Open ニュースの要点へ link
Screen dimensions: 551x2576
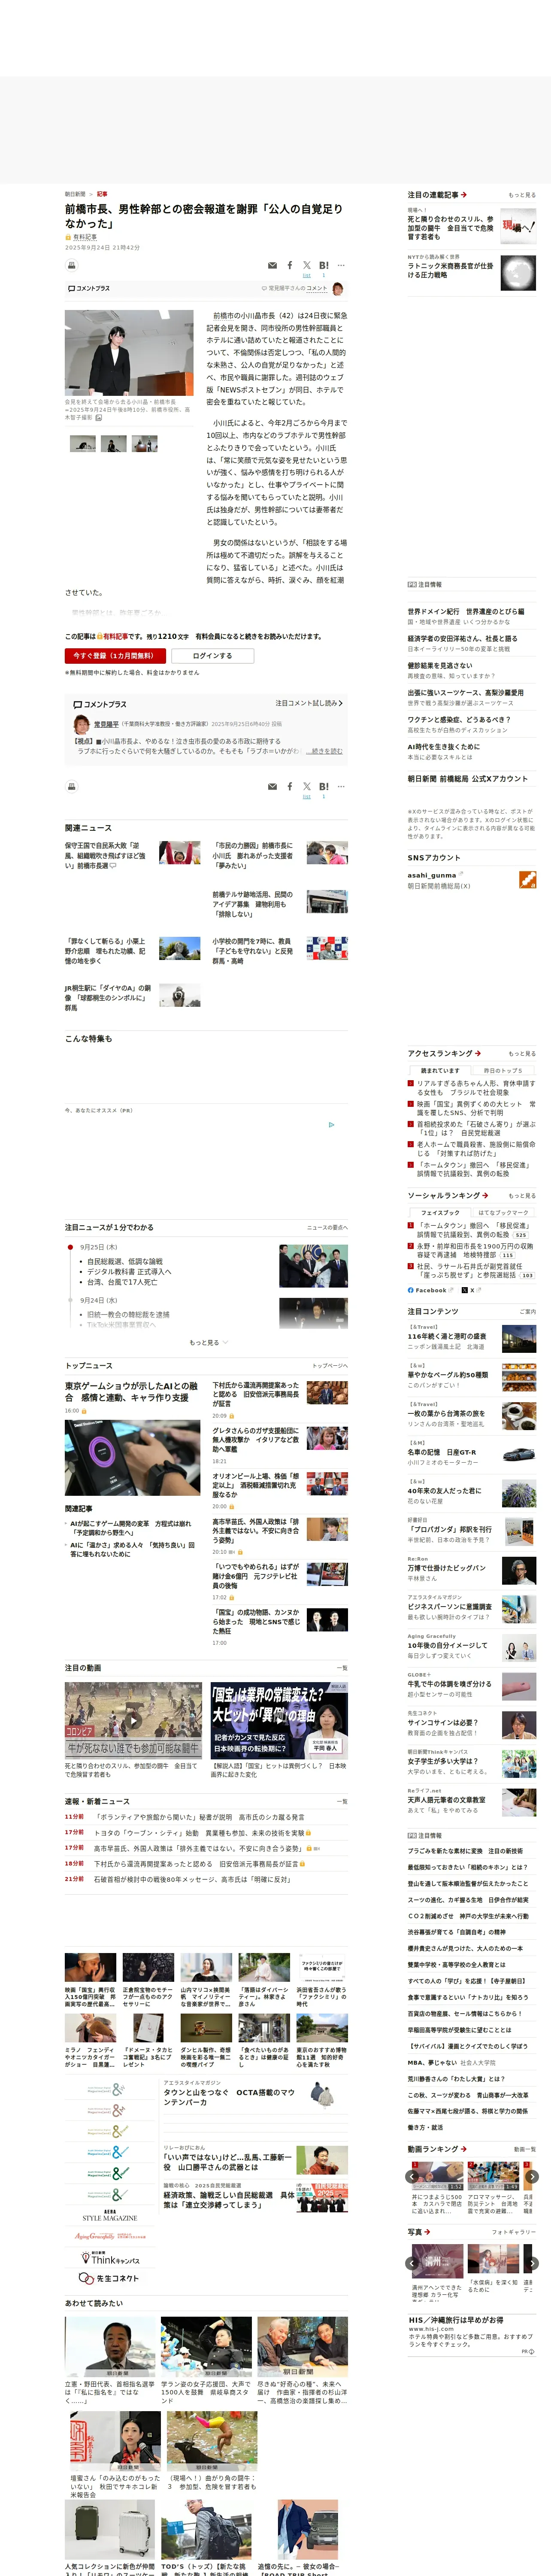tap(327, 1227)
